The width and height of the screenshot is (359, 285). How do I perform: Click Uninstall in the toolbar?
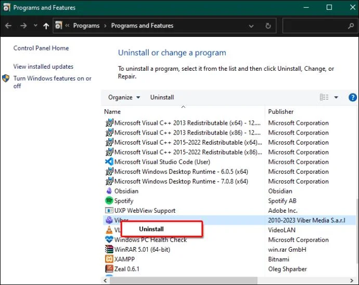tap(162, 97)
